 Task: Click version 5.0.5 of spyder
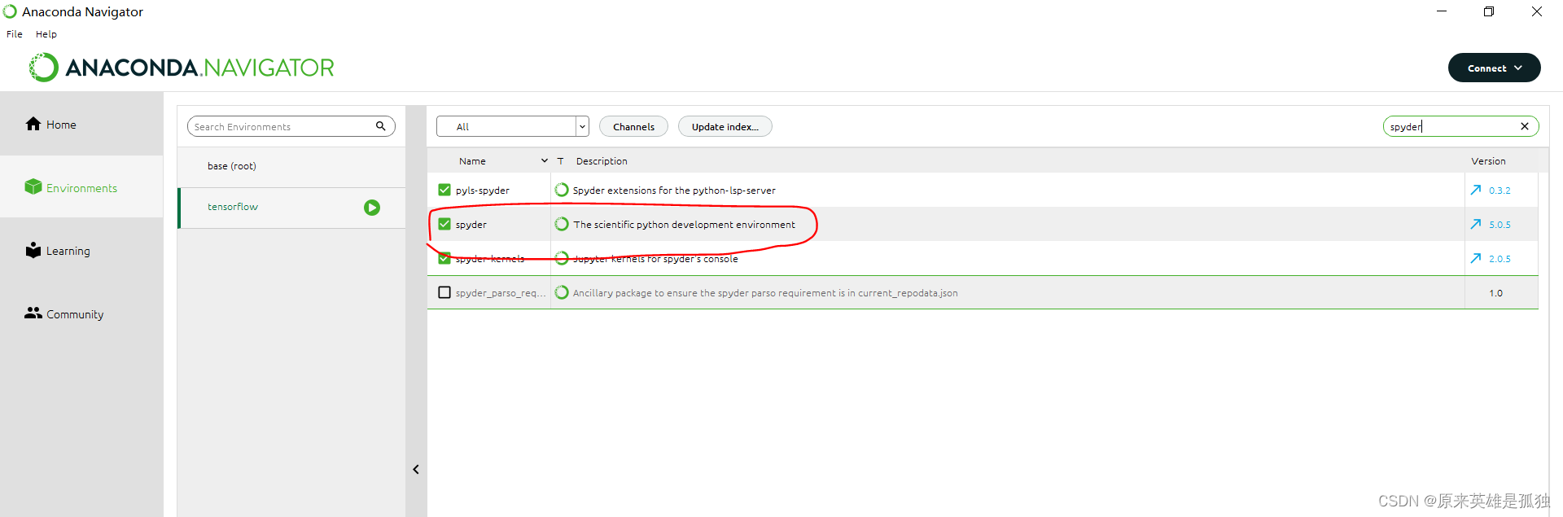[x=1500, y=225]
